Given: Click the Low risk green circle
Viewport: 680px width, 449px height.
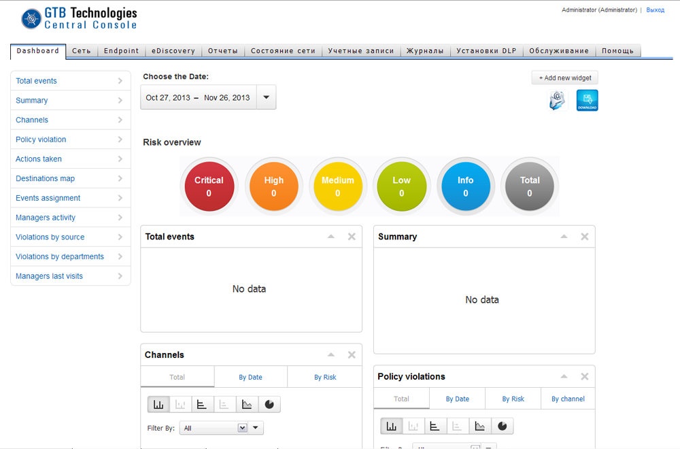Looking at the screenshot, I should (402, 186).
